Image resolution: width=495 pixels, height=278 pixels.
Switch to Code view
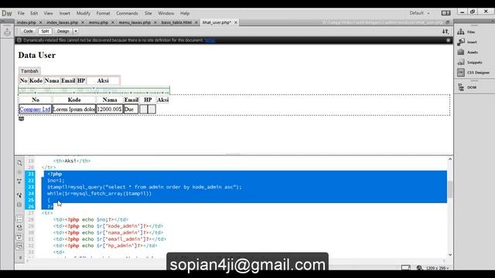pos(28,31)
